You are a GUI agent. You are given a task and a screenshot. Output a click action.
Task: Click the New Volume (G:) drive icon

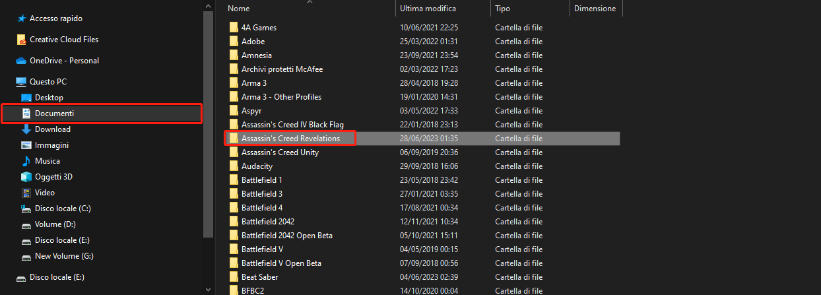pyautogui.click(x=26, y=256)
